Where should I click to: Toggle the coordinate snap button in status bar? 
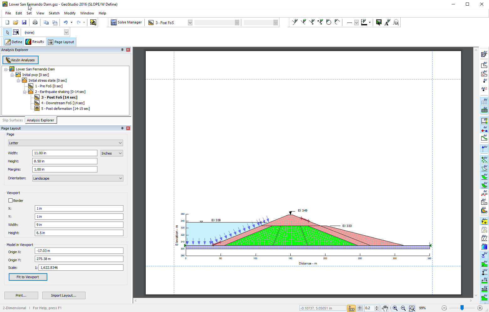click(x=351, y=308)
